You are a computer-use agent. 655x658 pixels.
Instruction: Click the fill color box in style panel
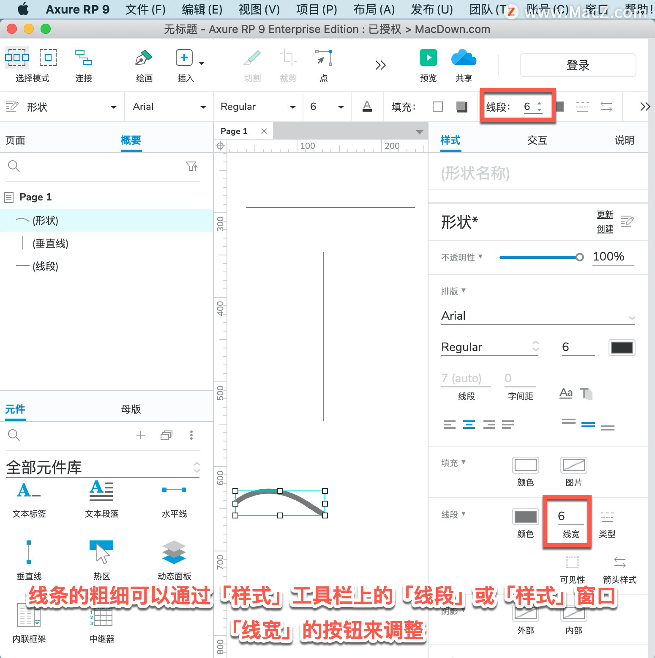coord(525,465)
